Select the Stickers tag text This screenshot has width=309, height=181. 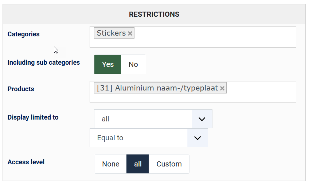click(x=111, y=33)
